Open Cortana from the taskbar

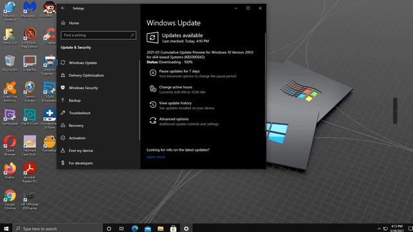tap(109, 229)
